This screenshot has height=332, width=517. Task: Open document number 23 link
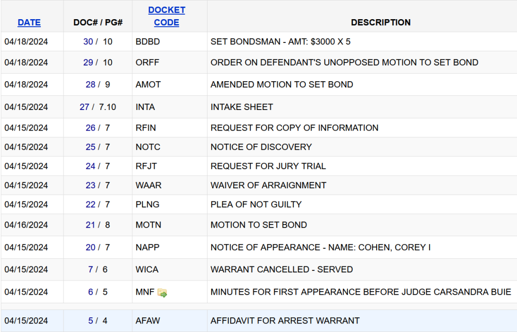pyautogui.click(x=90, y=185)
